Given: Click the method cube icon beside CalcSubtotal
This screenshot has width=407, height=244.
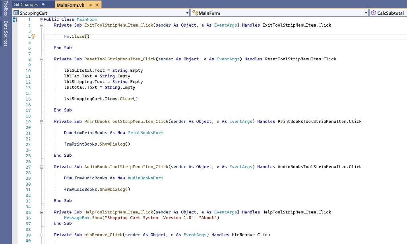Looking at the screenshot, I should [x=373, y=13].
